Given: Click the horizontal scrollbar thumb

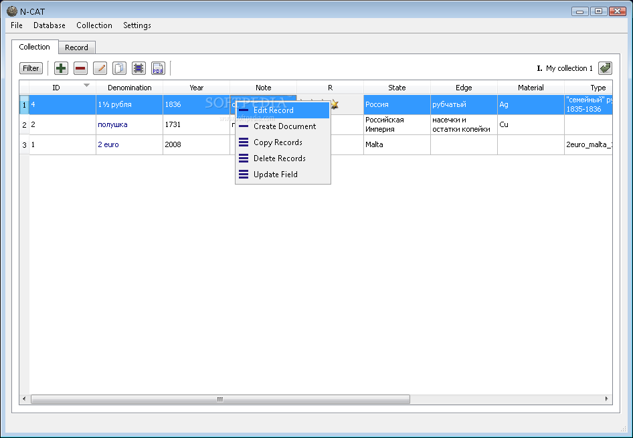Looking at the screenshot, I should coord(220,399).
